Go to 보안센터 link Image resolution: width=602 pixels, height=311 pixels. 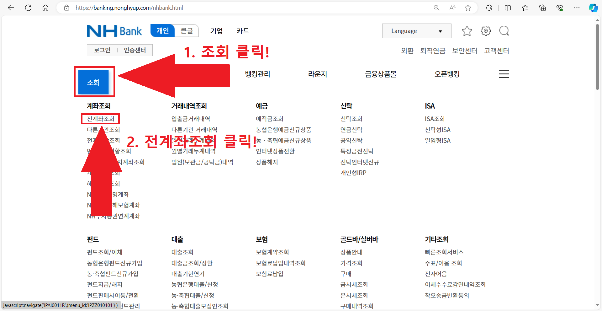coord(465,51)
